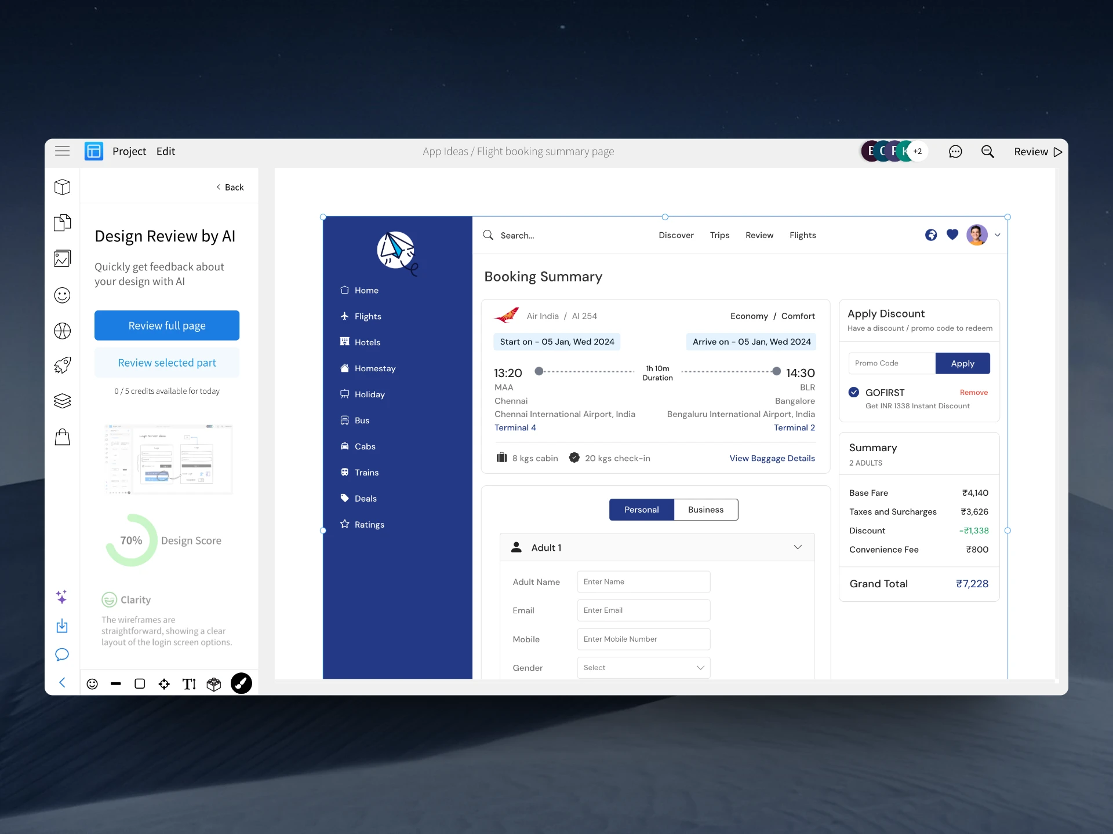Open the Edit menu
Screen dimensions: 1113x834
166,151
